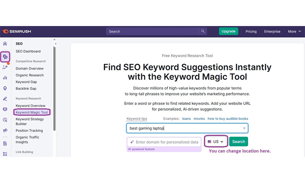This screenshot has height=183, width=305.
Task: Open the Advertising megaphone icon
Action: click(x=5, y=131)
